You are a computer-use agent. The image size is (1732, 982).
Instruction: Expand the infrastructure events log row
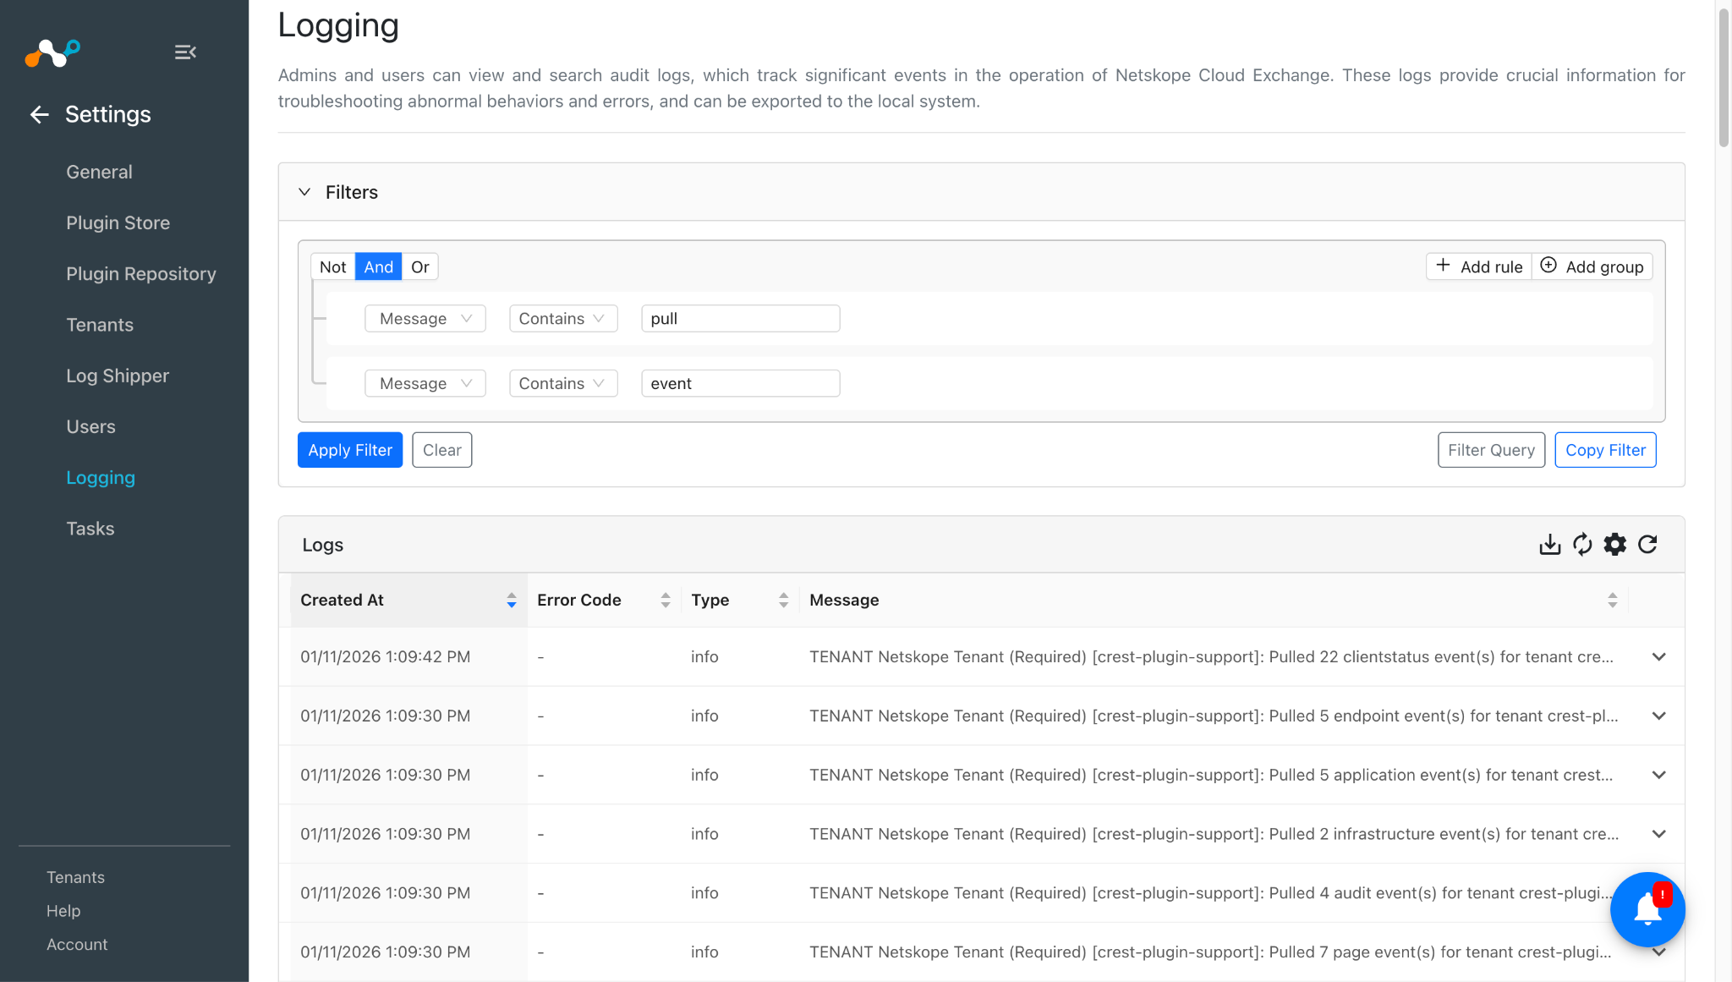[1659, 835]
